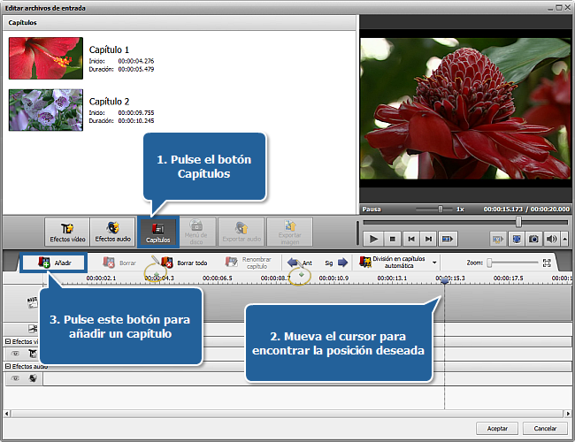Screen dimensions: 575x442
Task: Jump to the next frame
Action: coord(428,239)
